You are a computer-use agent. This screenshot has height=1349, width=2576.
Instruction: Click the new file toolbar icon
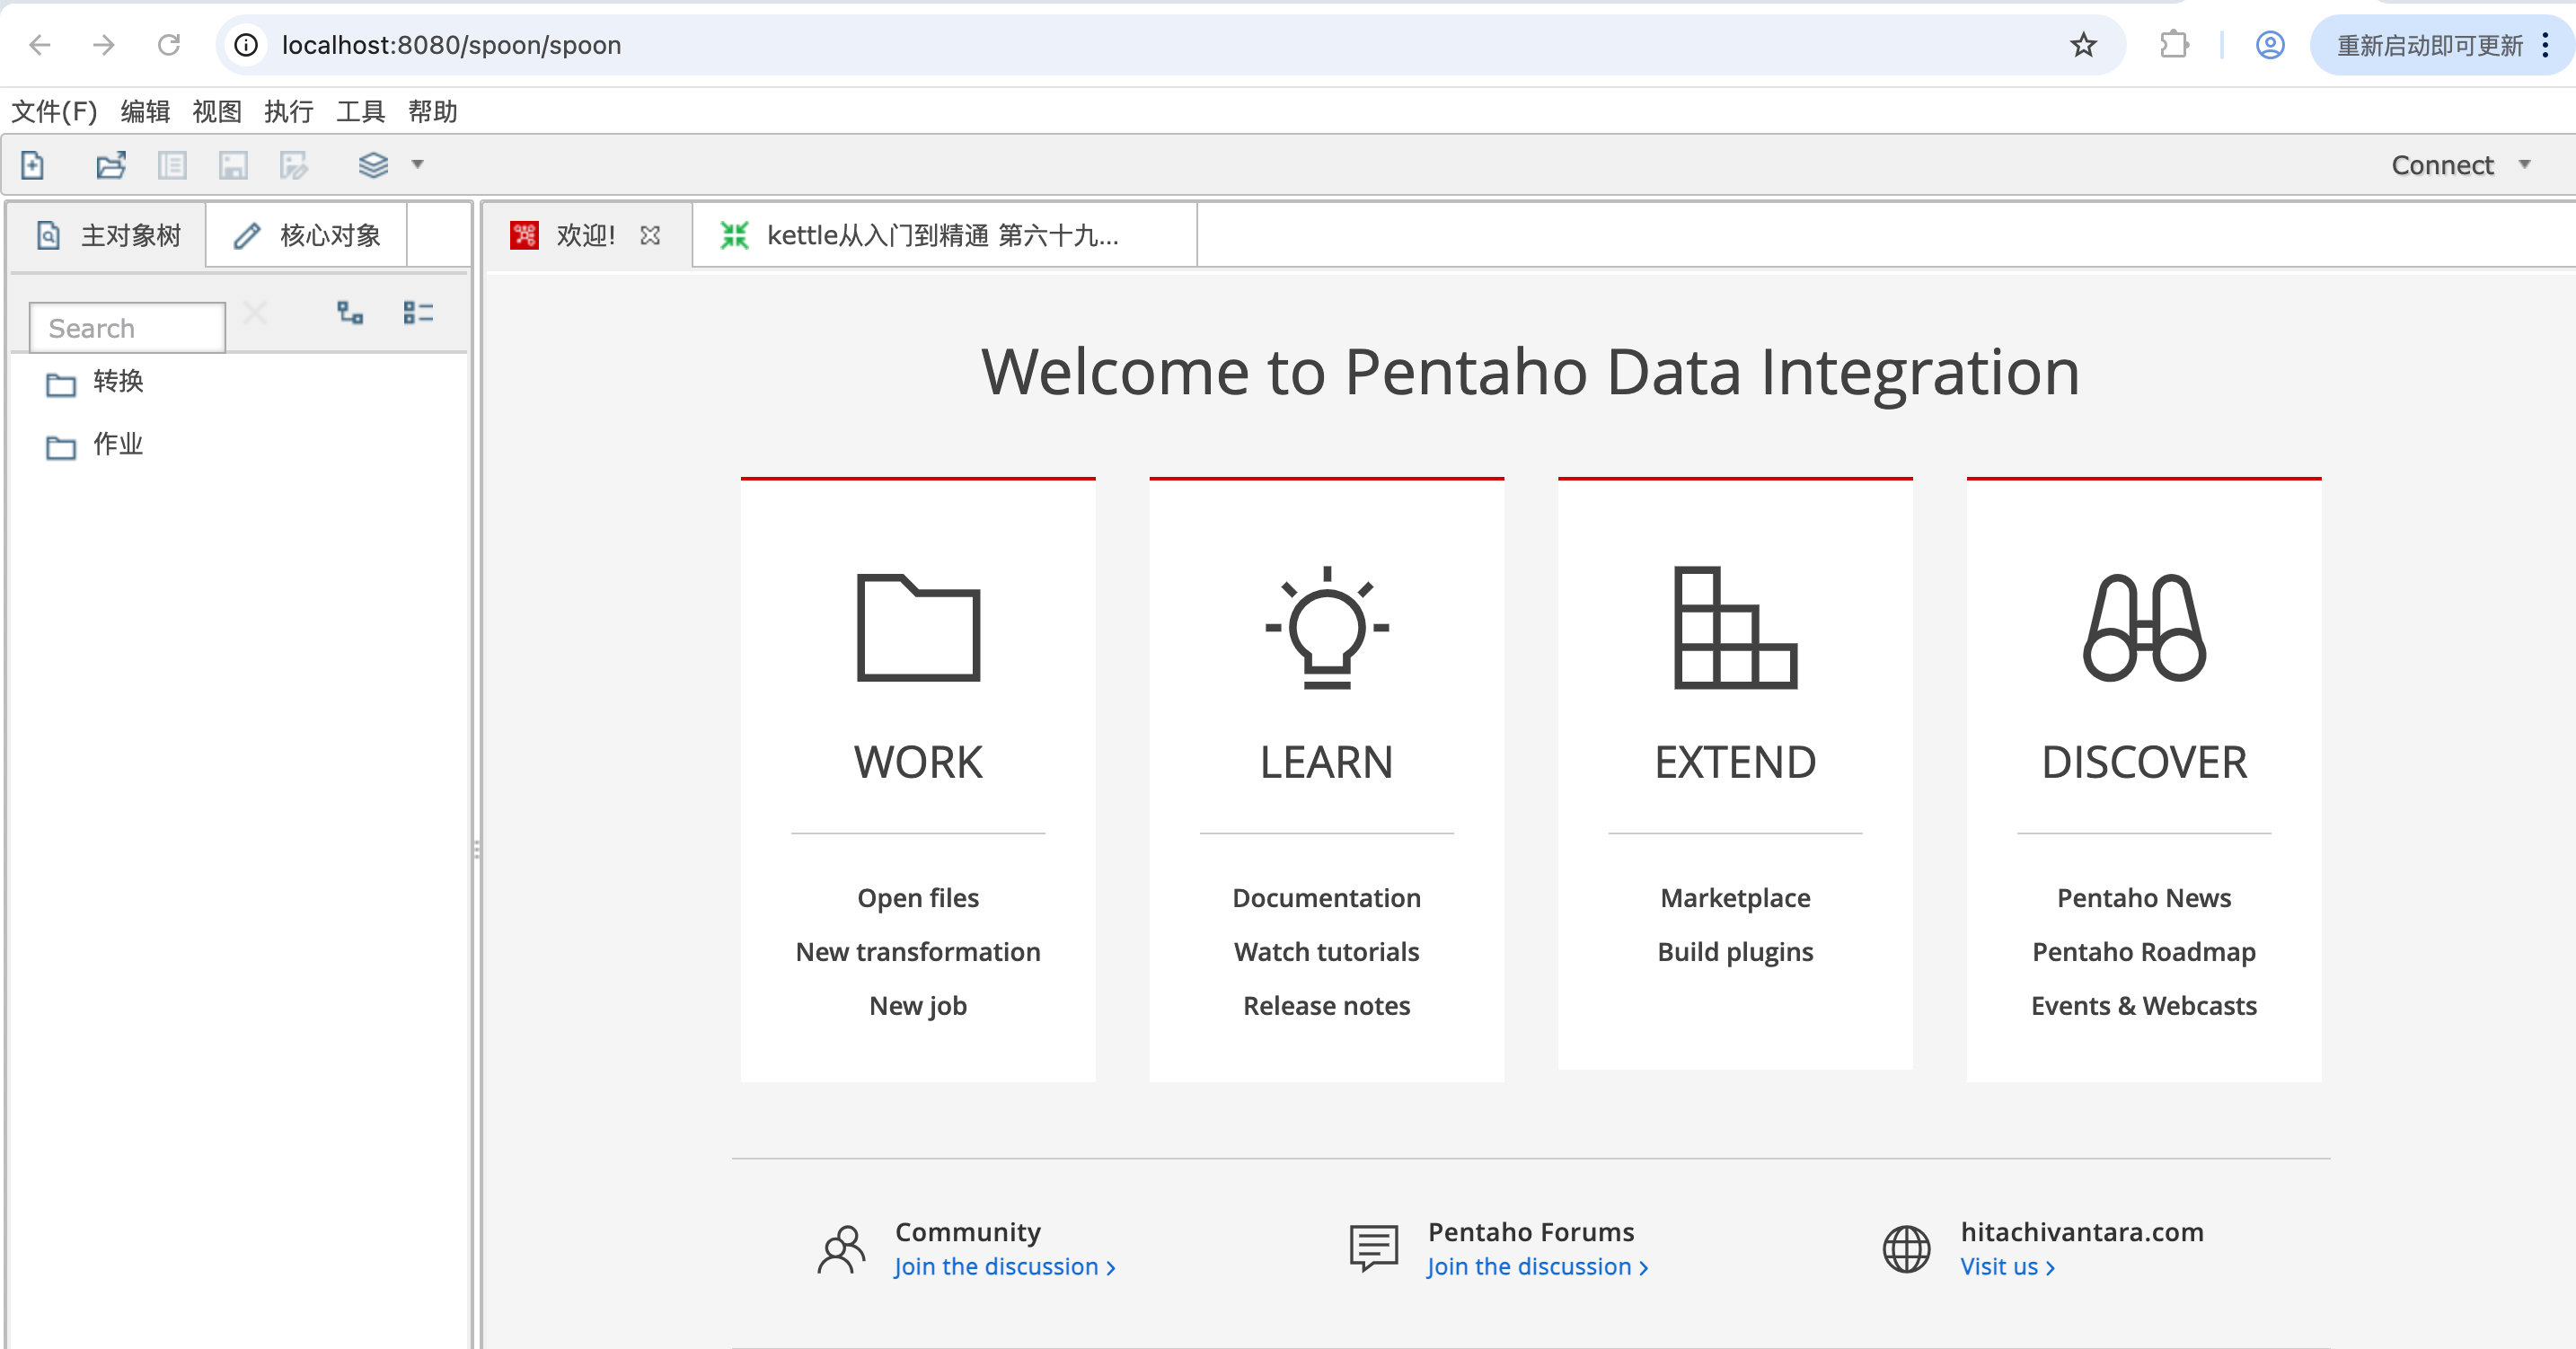pos(33,165)
